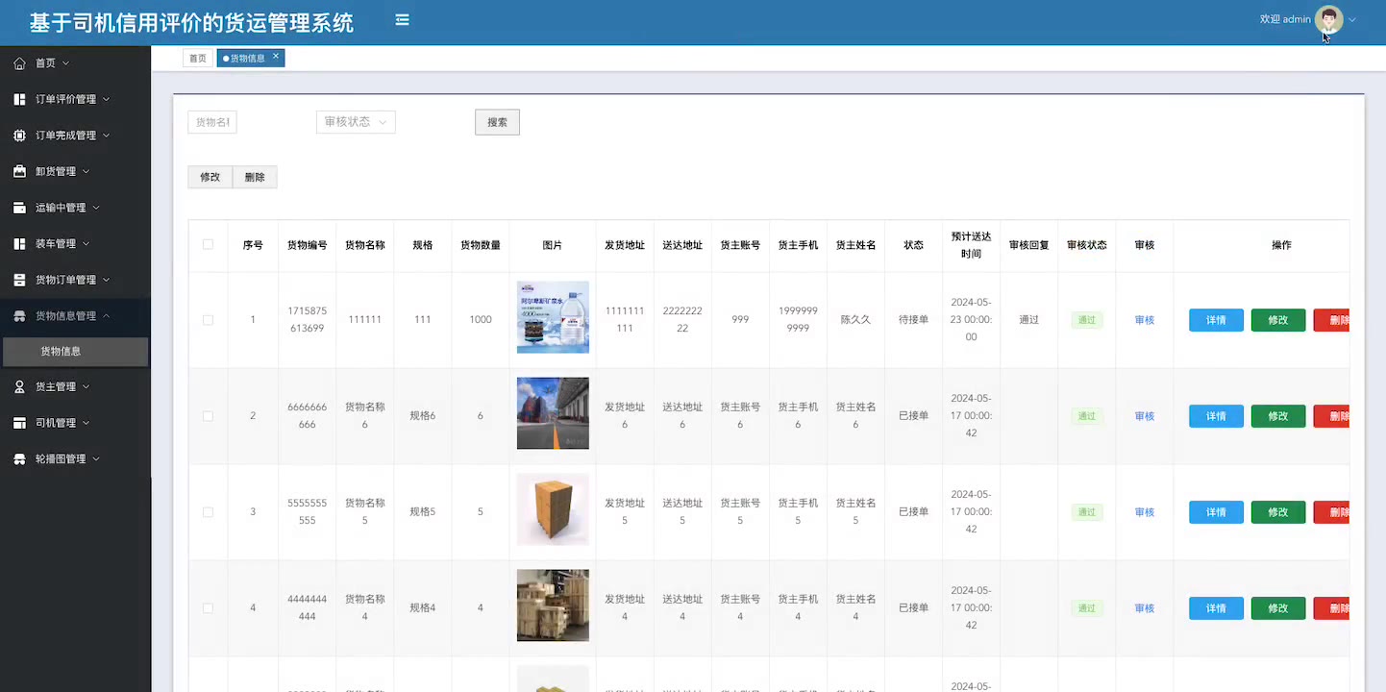The height and width of the screenshot is (692, 1386).
Task: Expand the 订单评价管理 menu
Action: coord(106,99)
